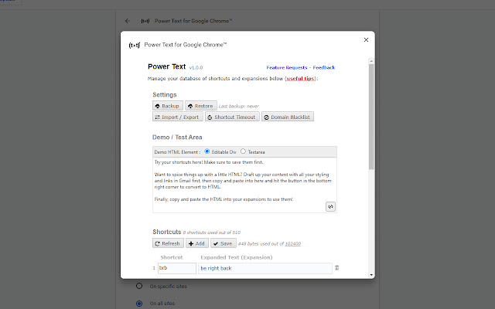This screenshot has height=309, width=495.
Task: Click the Backup button
Action: coord(168,106)
